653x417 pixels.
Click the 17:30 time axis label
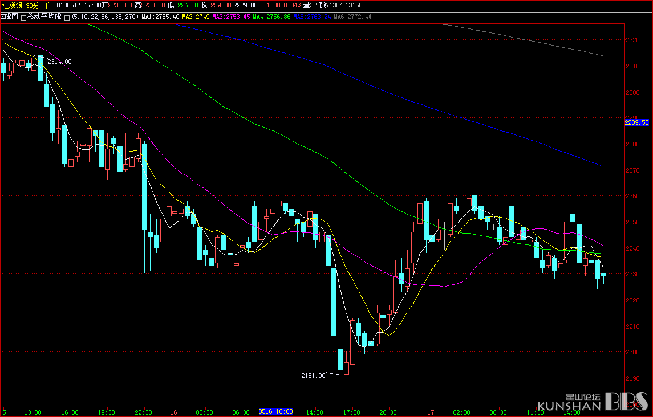pyautogui.click(x=351, y=412)
